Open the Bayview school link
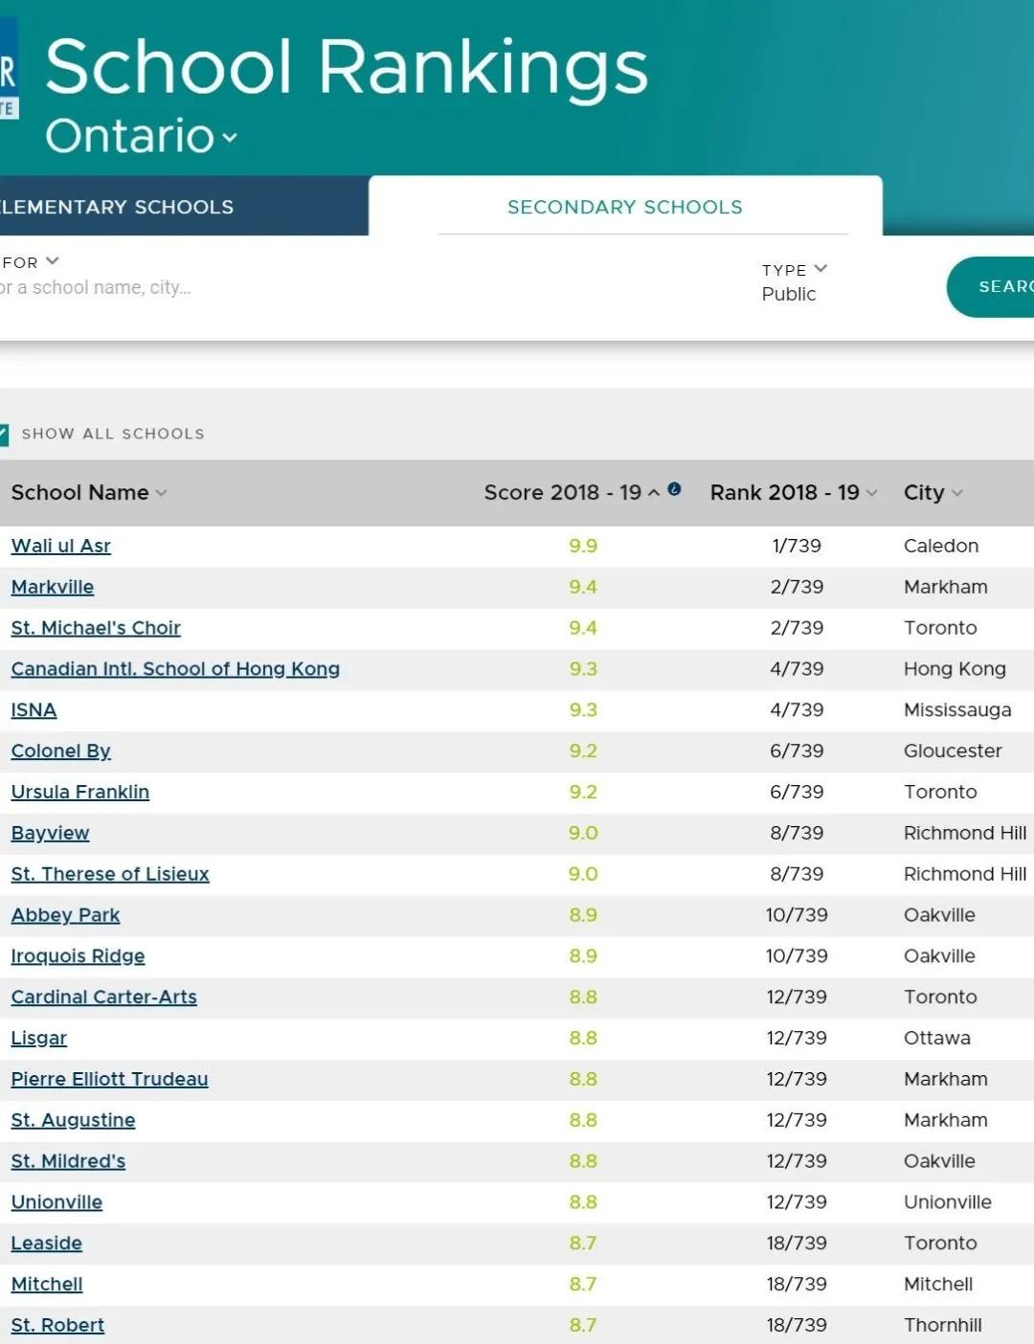The height and width of the screenshot is (1344, 1034). pos(50,833)
